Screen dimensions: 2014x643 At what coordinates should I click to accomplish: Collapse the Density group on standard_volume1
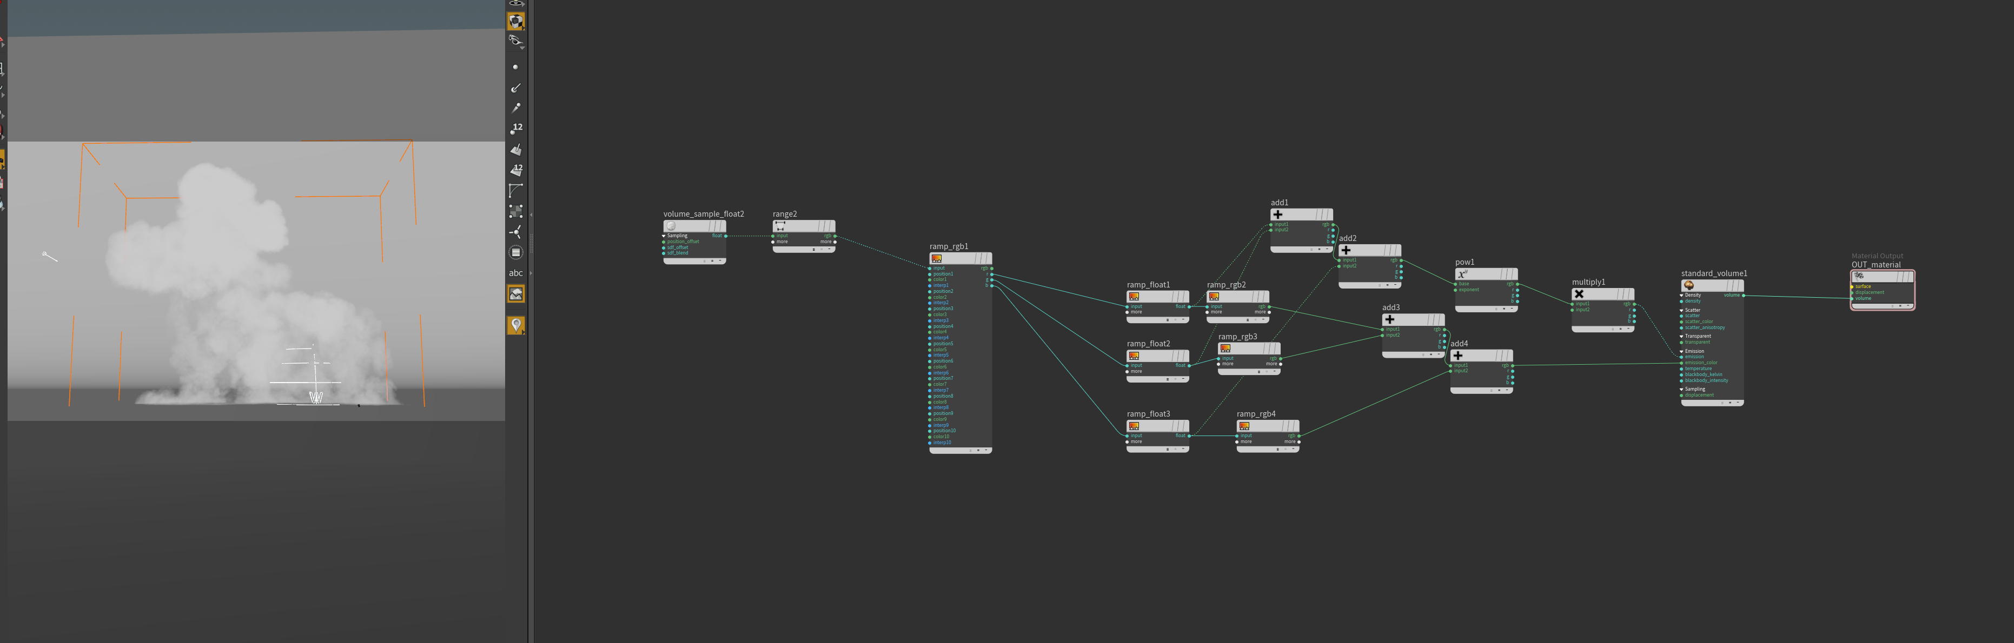pyautogui.click(x=1682, y=296)
